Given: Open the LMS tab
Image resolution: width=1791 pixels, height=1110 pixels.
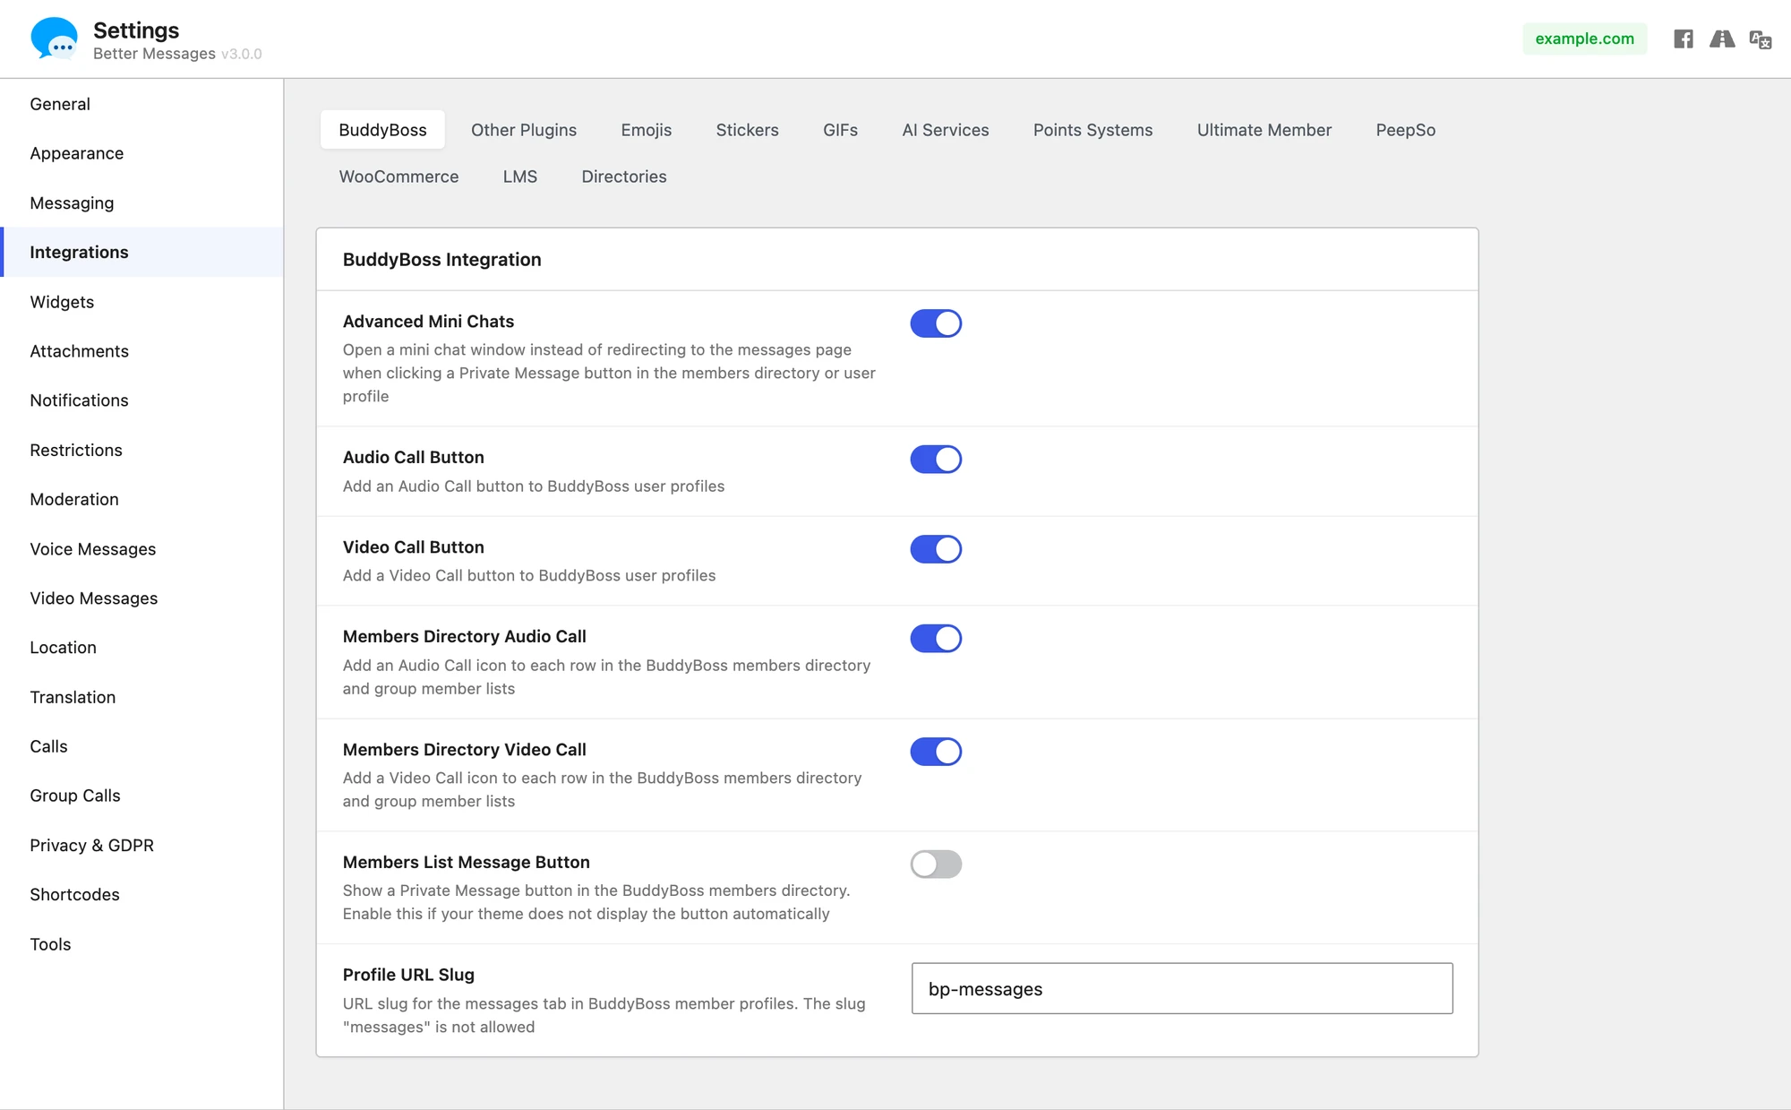Looking at the screenshot, I should click(520, 176).
